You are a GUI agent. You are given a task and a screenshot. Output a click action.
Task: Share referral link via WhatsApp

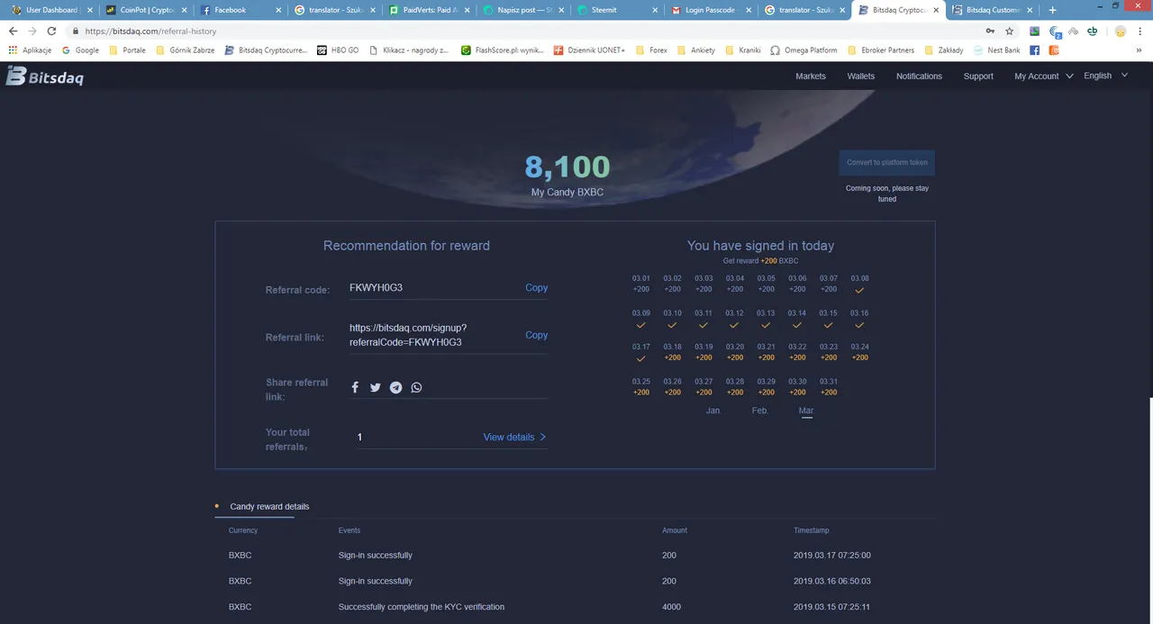click(416, 387)
